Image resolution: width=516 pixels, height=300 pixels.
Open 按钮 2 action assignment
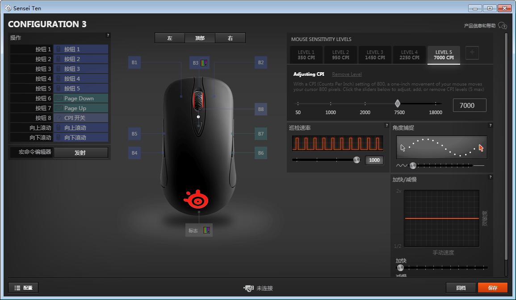[80, 59]
